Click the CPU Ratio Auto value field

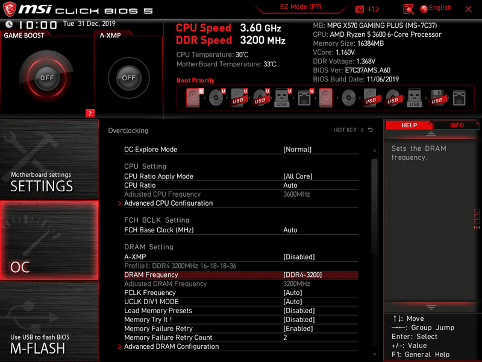coord(290,185)
